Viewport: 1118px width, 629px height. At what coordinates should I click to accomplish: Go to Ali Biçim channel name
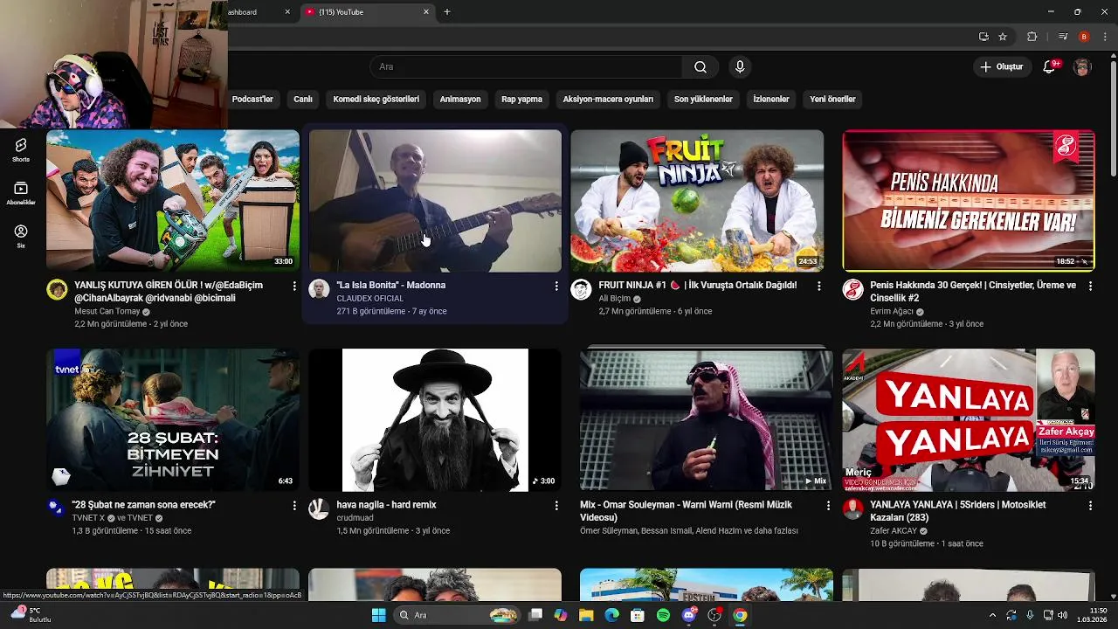point(616,299)
